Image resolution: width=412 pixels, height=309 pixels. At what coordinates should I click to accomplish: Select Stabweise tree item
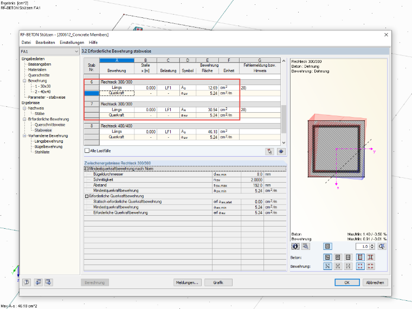pos(43,130)
